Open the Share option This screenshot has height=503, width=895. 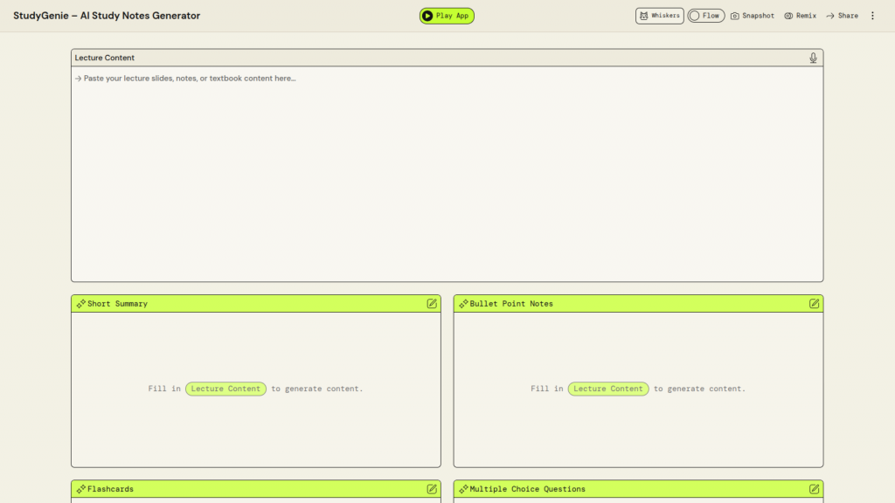842,16
